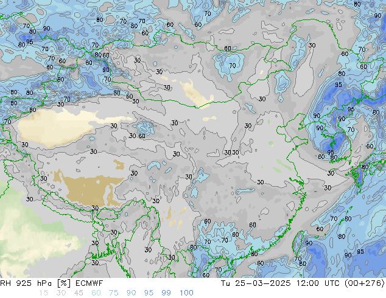The width and height of the screenshot is (386, 298).
Task: Select legend value 99 in color scale
Action: [166, 293]
